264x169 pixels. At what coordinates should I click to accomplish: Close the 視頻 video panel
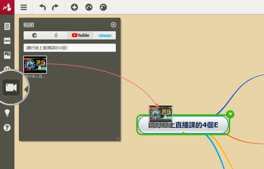click(x=113, y=25)
